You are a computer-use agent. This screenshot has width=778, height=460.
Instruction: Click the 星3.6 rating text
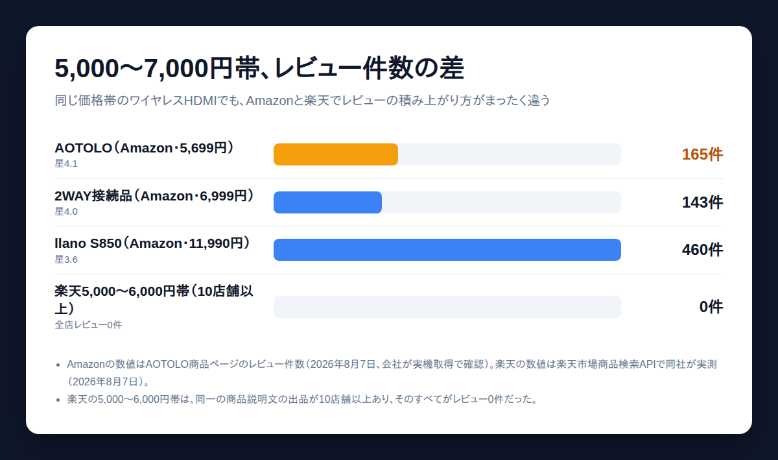[66, 260]
